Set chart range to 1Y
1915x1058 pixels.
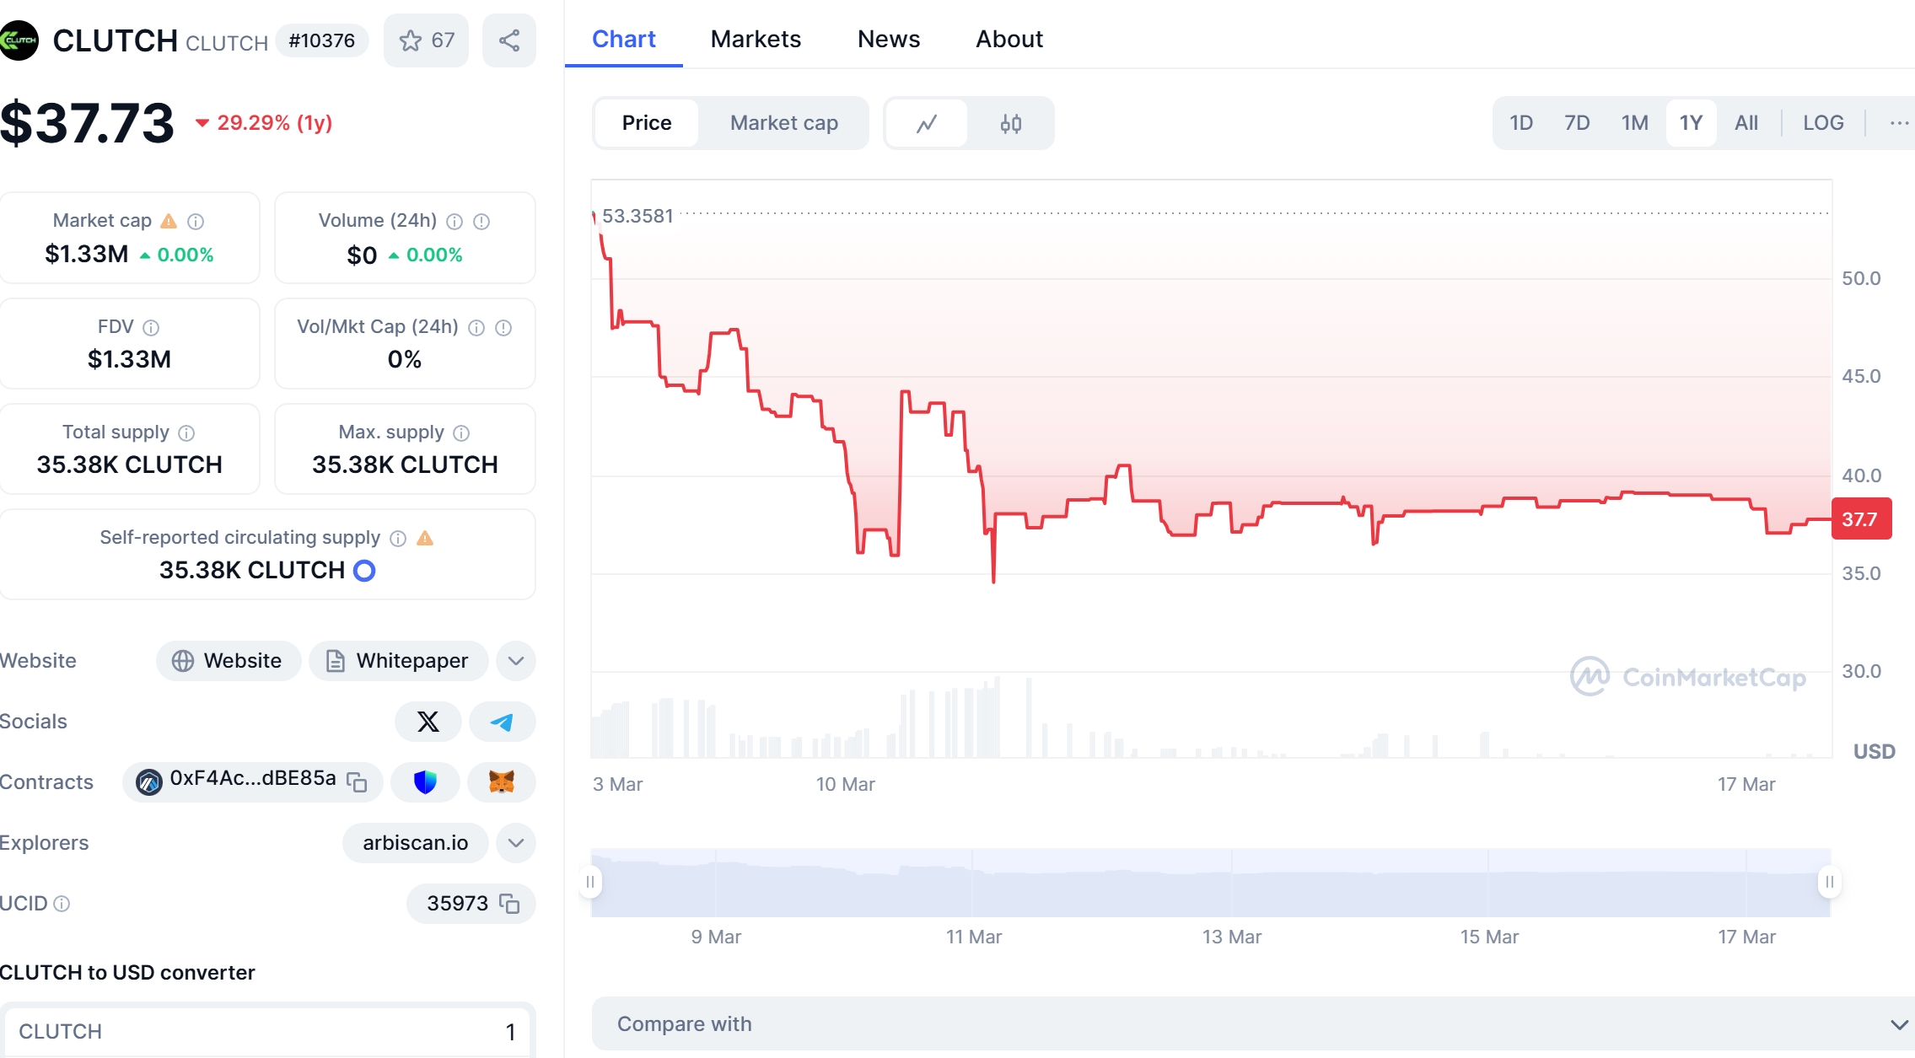coord(1691,123)
